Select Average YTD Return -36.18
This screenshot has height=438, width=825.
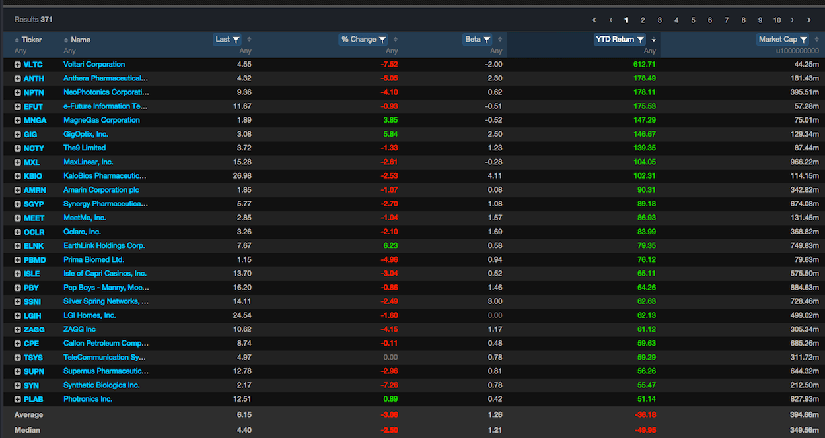pos(644,415)
